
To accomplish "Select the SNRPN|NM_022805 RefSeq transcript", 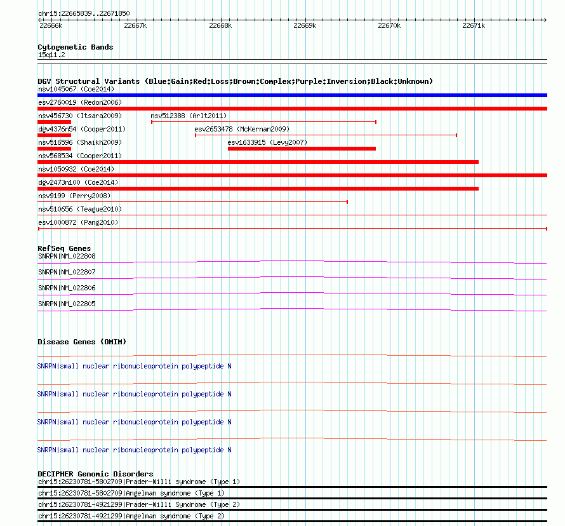I will 67,304.
